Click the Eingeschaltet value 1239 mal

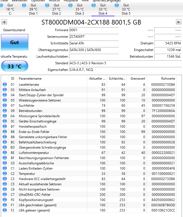[x=168, y=50]
